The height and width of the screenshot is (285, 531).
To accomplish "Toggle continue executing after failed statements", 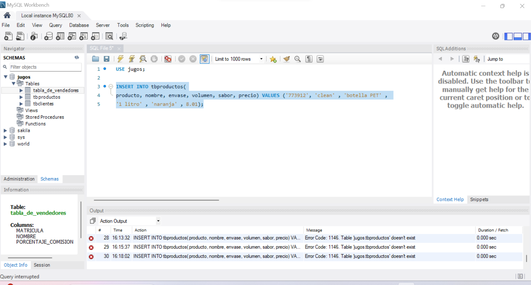I will coord(168,59).
